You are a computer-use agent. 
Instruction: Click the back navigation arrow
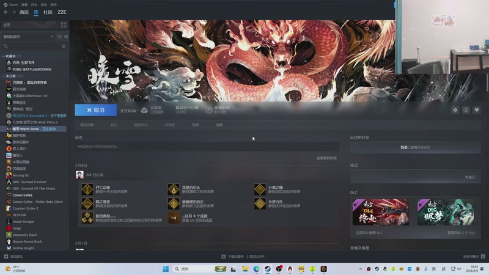(x=6, y=12)
